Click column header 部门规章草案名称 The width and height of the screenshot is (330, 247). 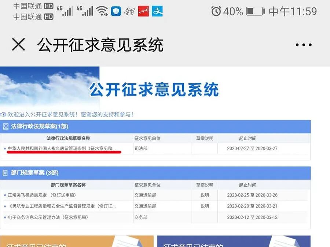pyautogui.click(x=68, y=185)
